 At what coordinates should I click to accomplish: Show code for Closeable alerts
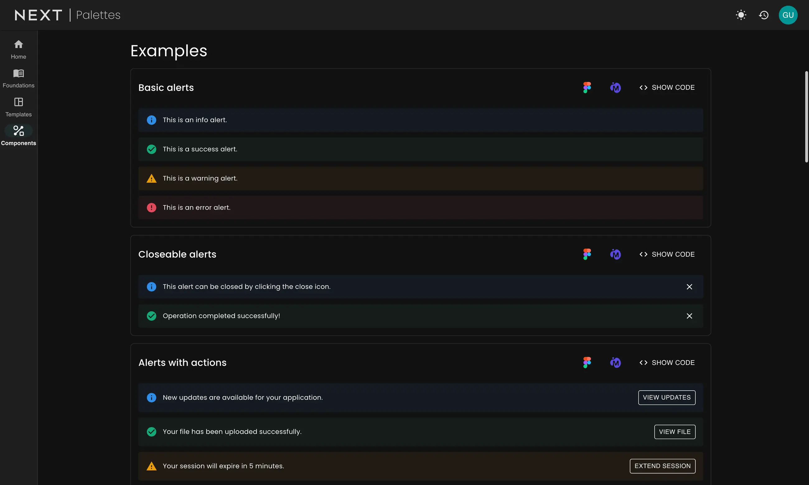(666, 254)
